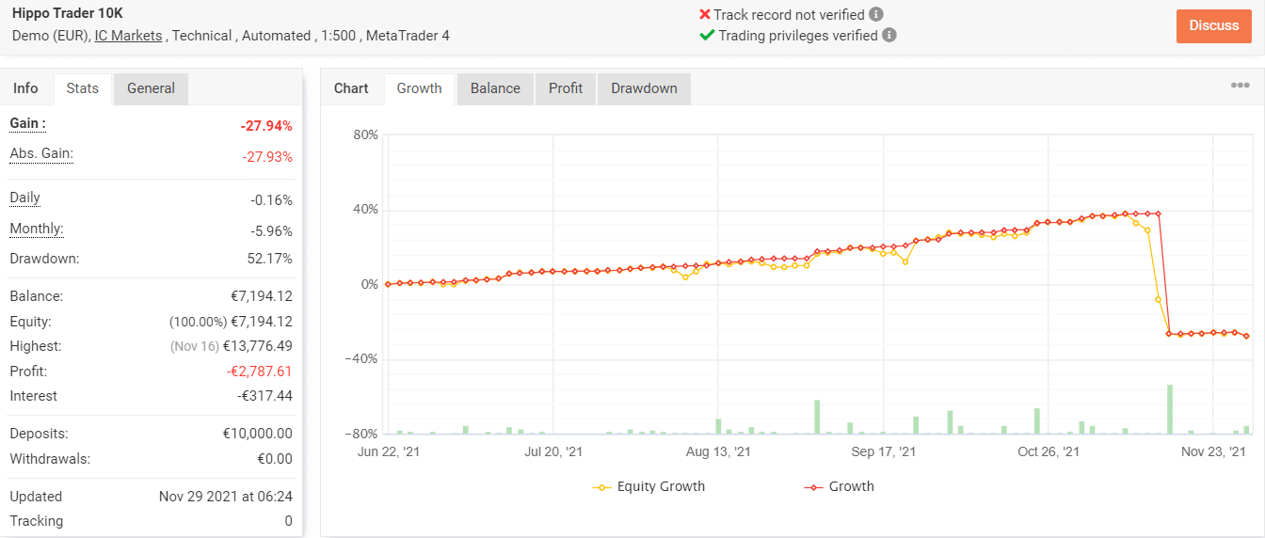
Task: Click the profit value -€2,787.61
Action: 260,372
